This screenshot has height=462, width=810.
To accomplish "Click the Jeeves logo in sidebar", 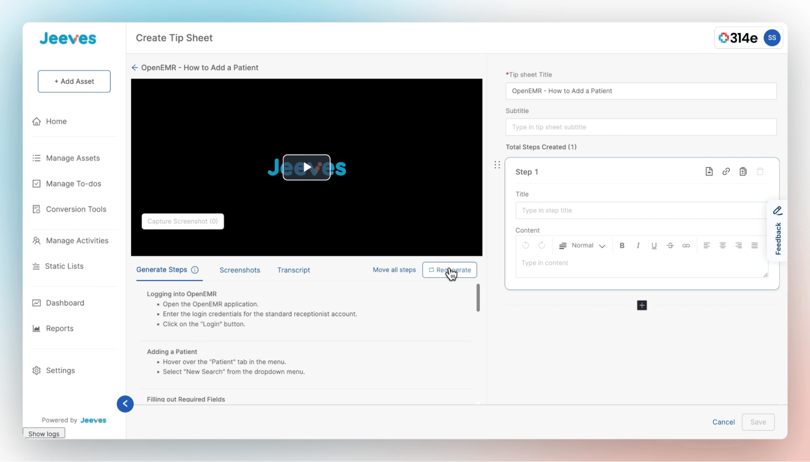I will tap(68, 38).
